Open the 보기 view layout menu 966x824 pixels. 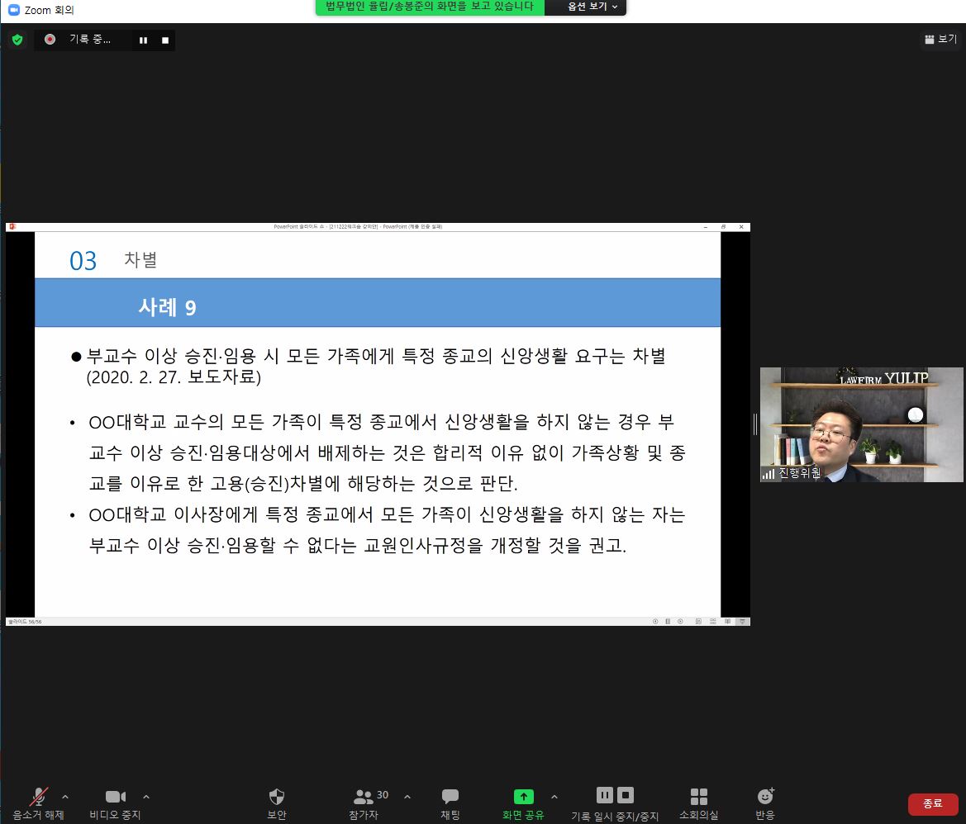(940, 39)
